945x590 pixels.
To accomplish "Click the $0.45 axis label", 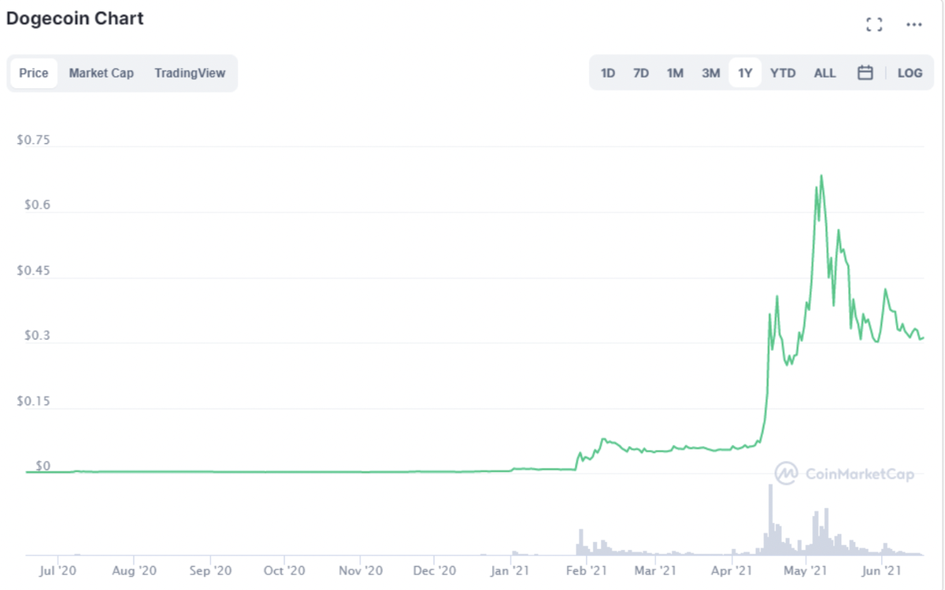I will pyautogui.click(x=33, y=271).
